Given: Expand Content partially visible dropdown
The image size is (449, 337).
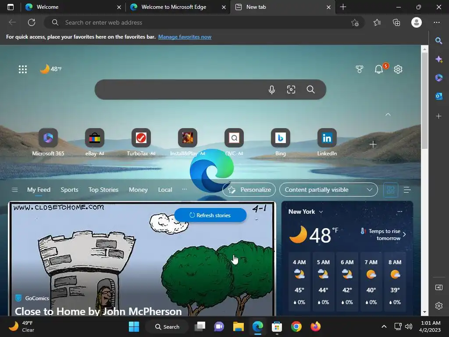Looking at the screenshot, I should pos(328,190).
